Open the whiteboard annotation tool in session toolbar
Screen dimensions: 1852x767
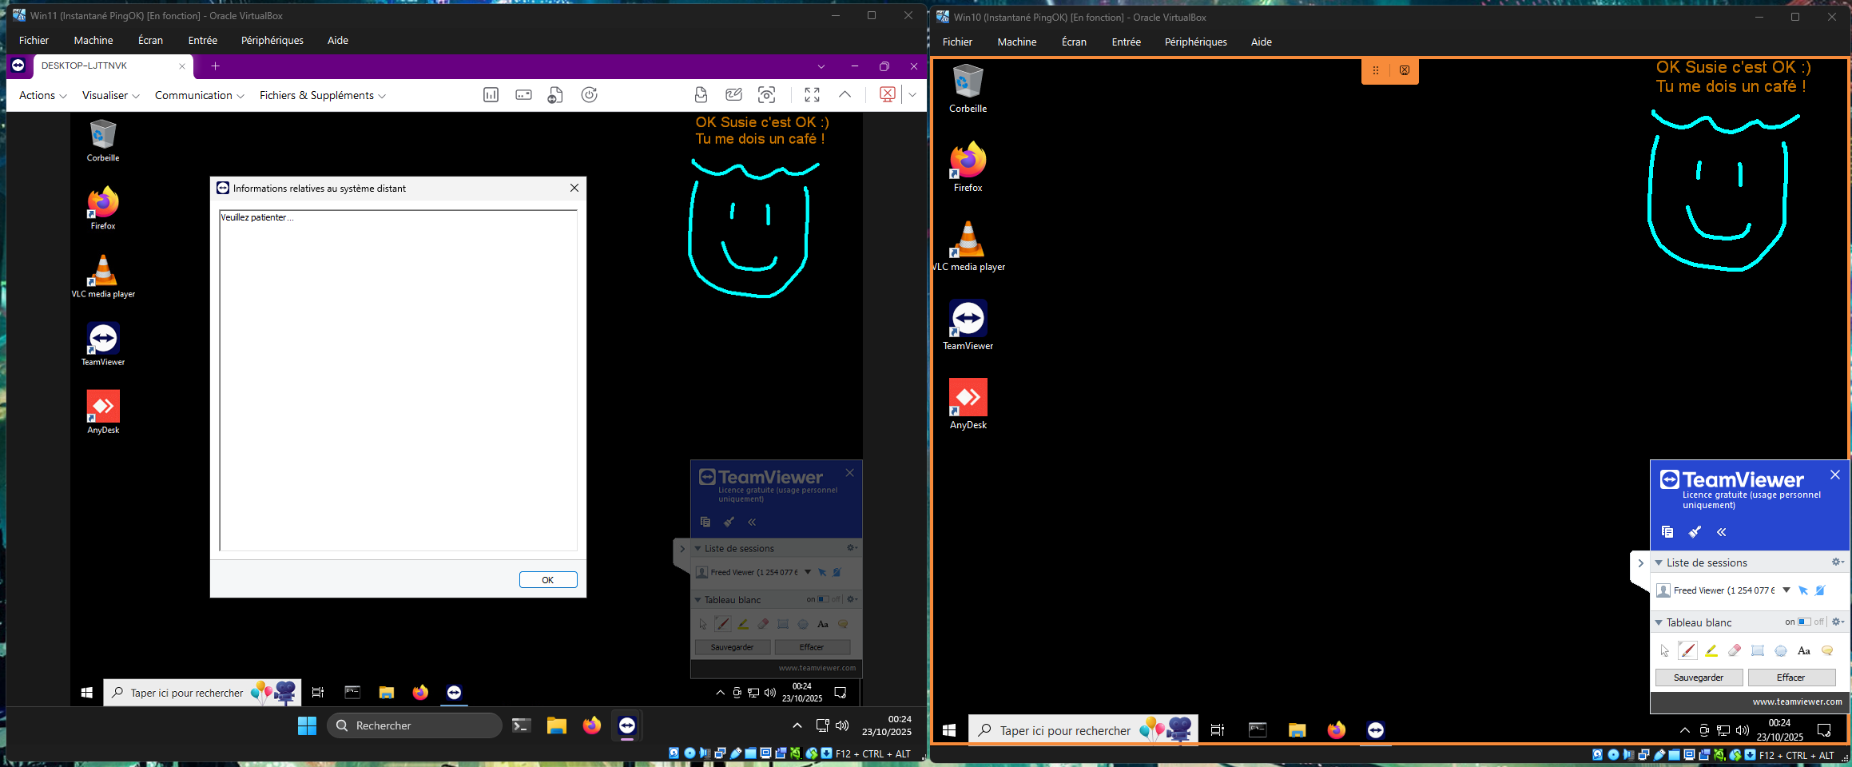tap(733, 95)
